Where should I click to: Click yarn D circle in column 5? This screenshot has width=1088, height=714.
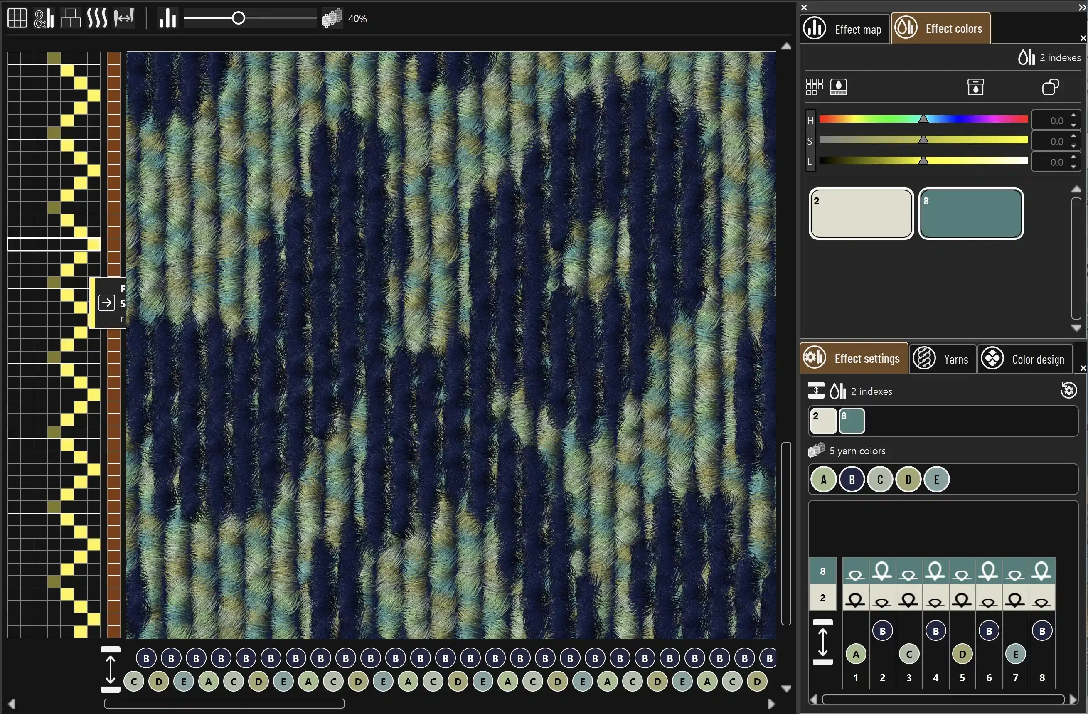[x=962, y=655]
